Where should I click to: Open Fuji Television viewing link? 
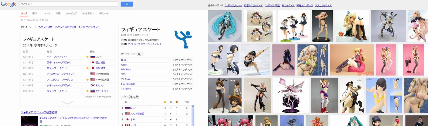pos(128,84)
